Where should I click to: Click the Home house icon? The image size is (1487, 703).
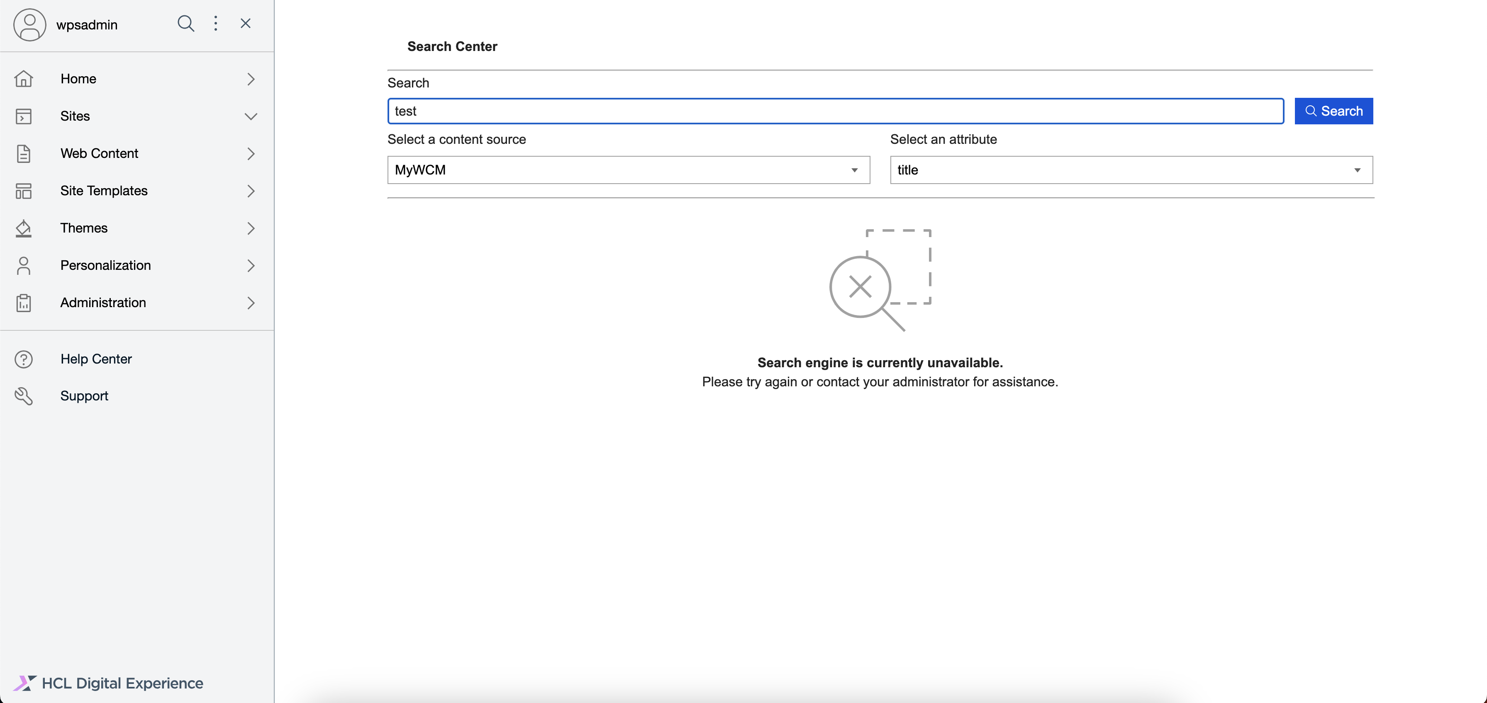point(24,79)
